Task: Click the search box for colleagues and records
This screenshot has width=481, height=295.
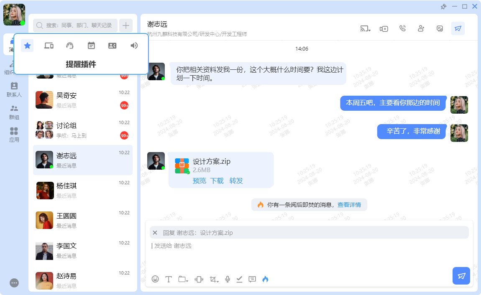Action: point(75,25)
